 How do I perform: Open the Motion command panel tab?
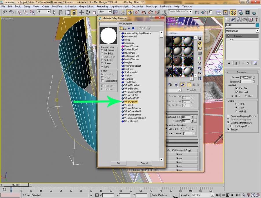click(x=245, y=20)
